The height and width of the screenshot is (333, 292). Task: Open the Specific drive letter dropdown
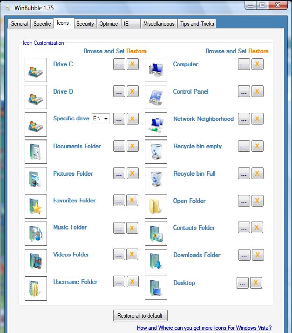[x=101, y=118]
